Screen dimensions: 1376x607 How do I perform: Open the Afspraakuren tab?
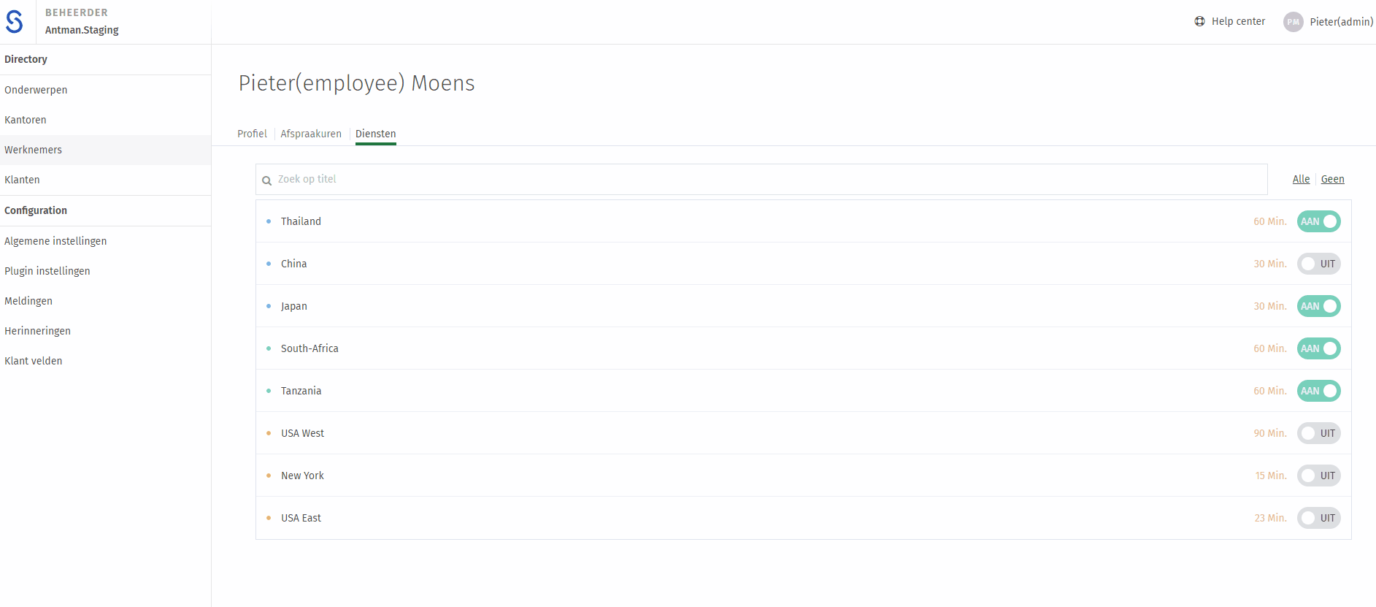311,134
